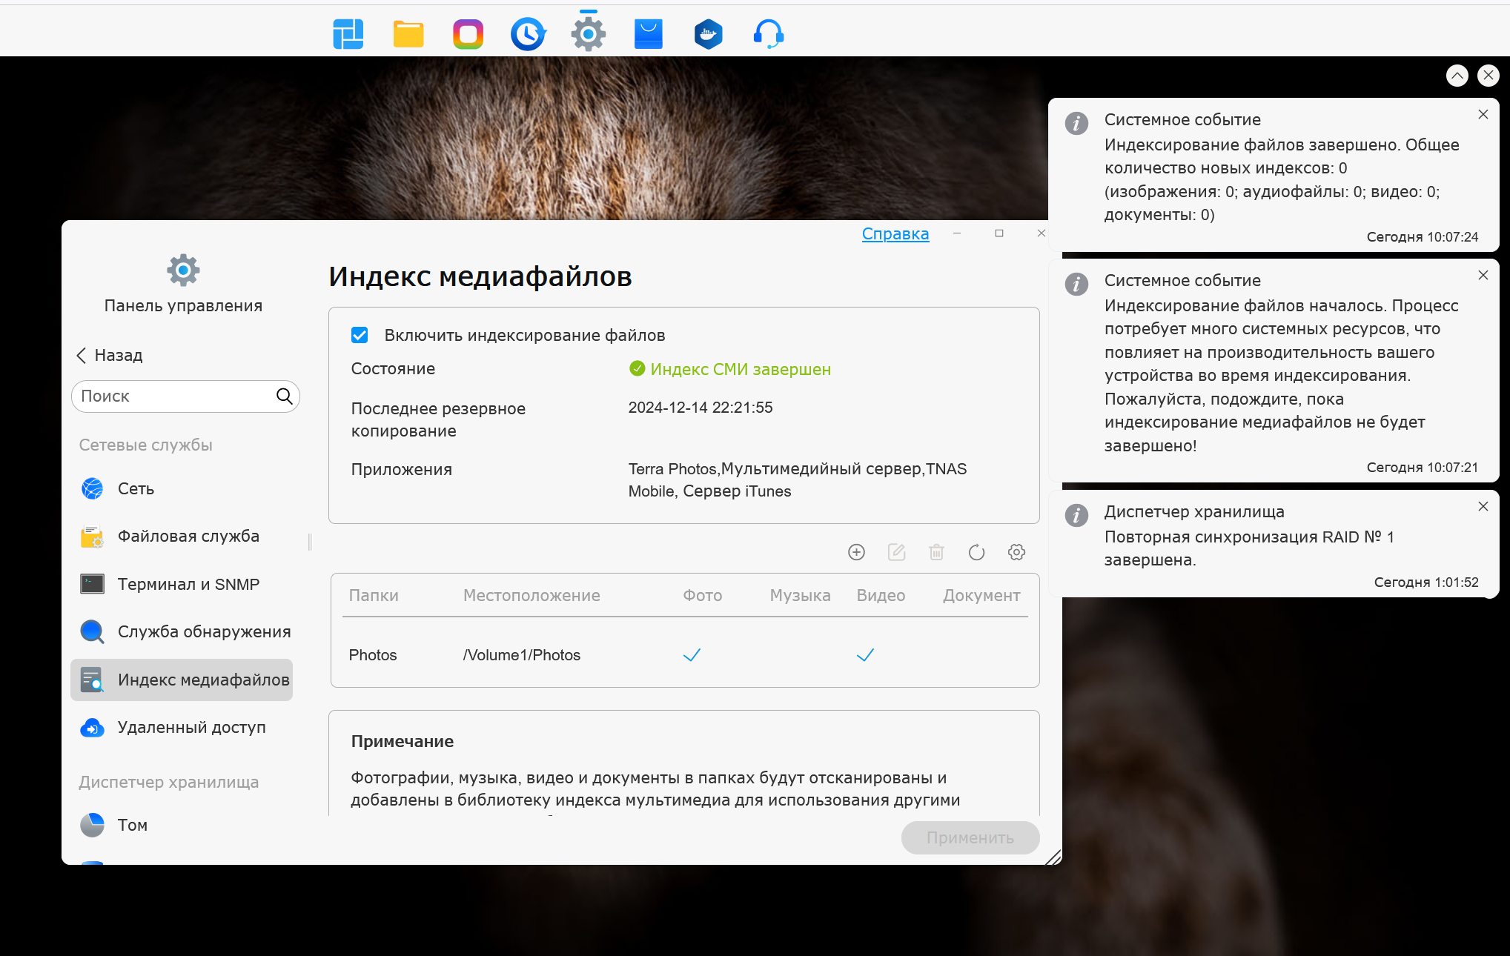This screenshot has width=1510, height=956.
Task: Open the backup clock icon in top bar
Action: (528, 34)
